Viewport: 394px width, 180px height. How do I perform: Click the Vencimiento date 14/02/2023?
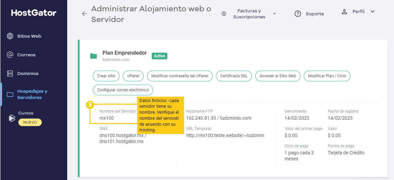pyautogui.click(x=297, y=118)
